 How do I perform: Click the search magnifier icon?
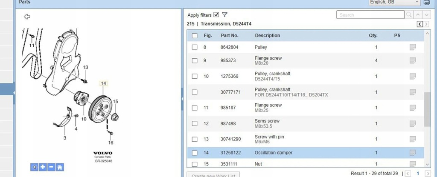[x=409, y=15]
